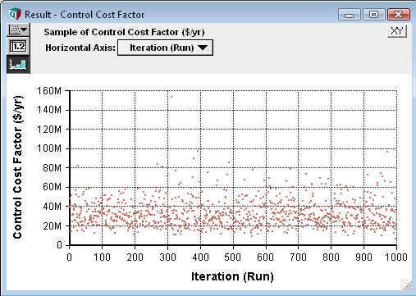Click the outlier data point above 140M
The width and height of the screenshot is (416, 296).
click(x=171, y=97)
